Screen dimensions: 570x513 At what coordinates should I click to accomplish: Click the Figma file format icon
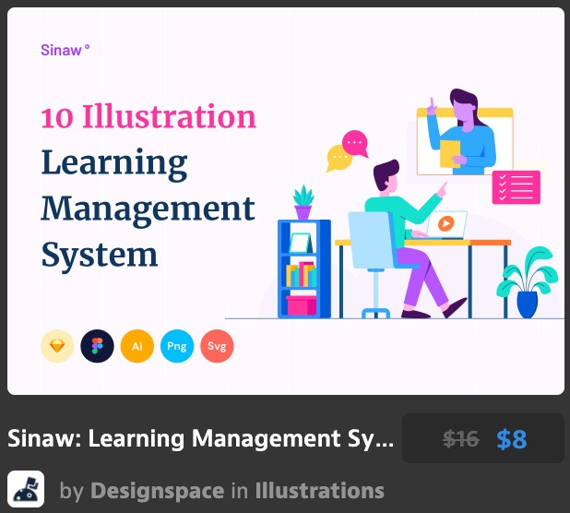click(97, 346)
